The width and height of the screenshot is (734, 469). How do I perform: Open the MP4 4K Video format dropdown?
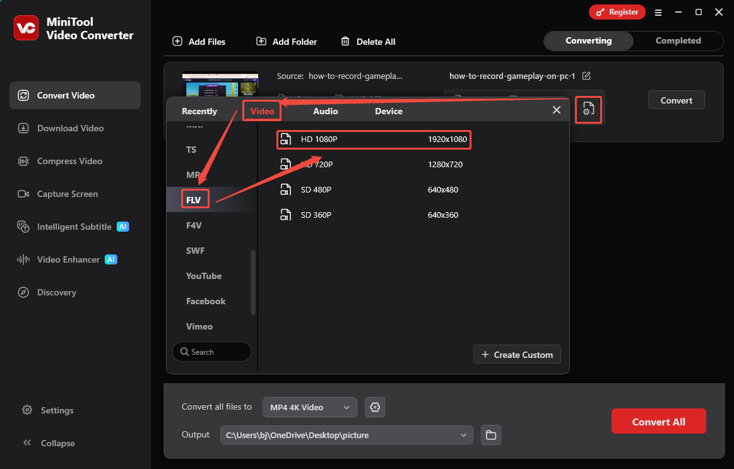click(x=310, y=407)
